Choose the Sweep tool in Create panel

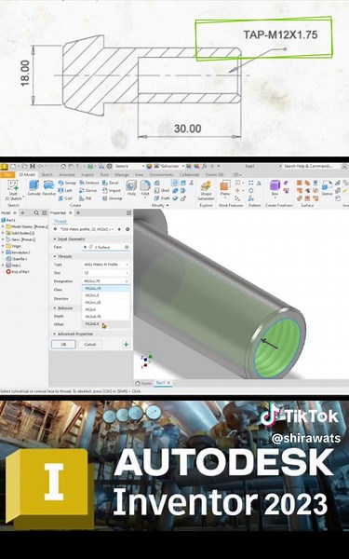(67, 183)
